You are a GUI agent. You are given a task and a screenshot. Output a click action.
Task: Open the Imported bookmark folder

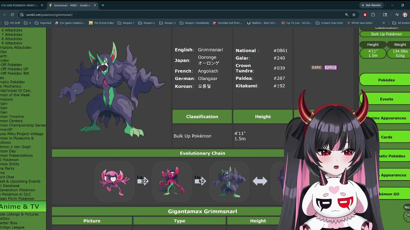[43, 23]
